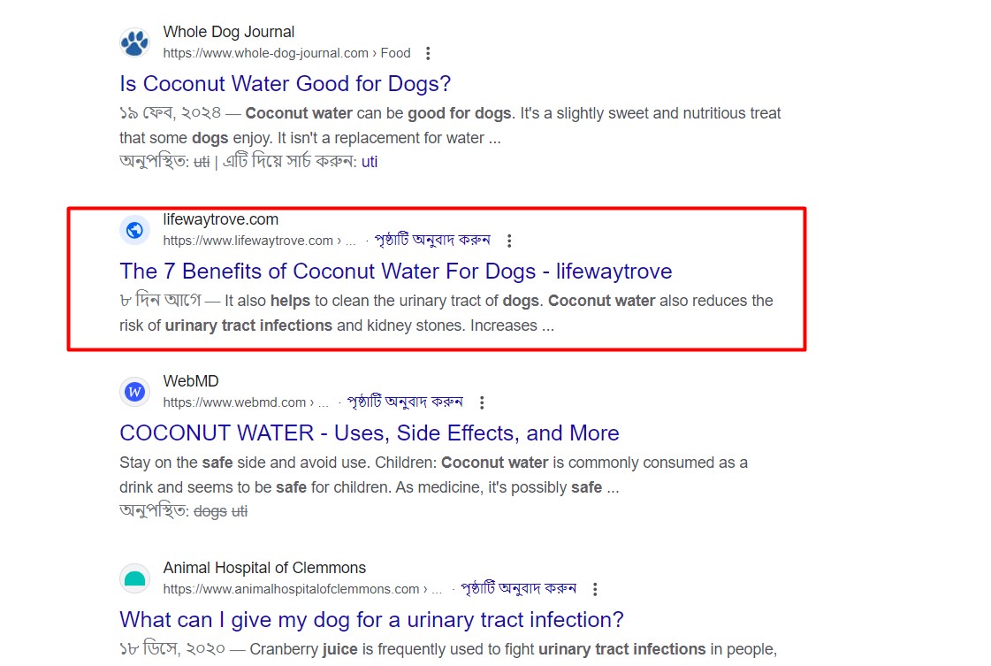991x666 pixels.
Task: Open three-dot menu for Whole Dog Journal result
Action: 428,53
